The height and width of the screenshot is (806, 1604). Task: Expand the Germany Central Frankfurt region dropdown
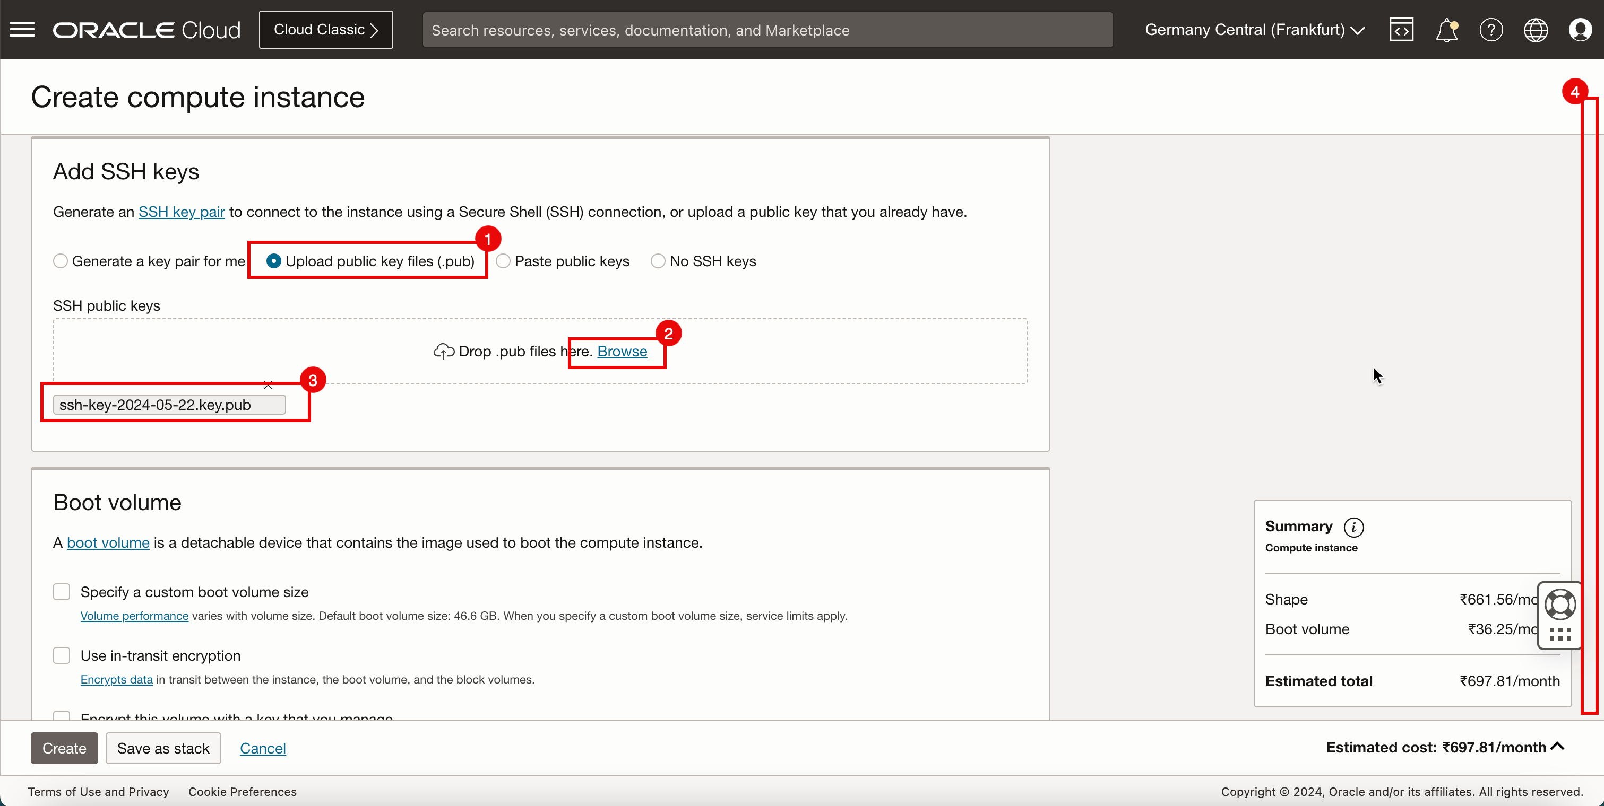tap(1255, 30)
